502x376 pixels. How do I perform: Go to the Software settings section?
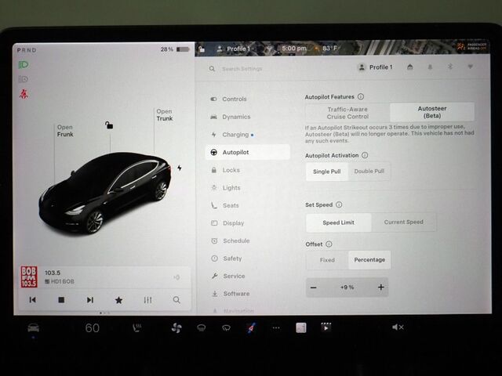pyautogui.click(x=235, y=294)
